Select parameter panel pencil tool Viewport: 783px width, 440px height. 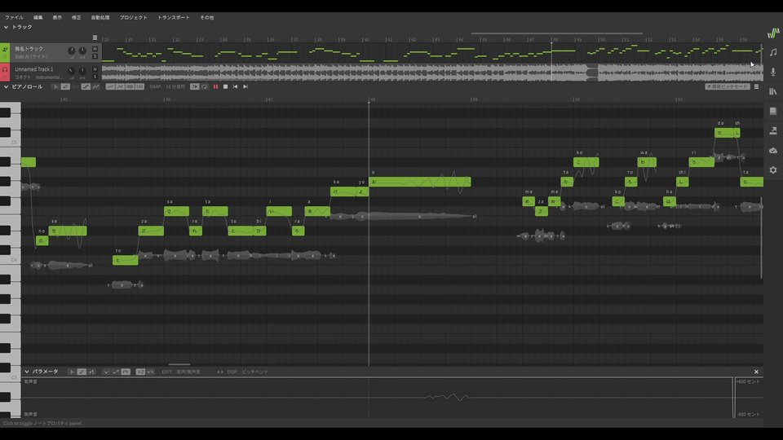[x=82, y=372]
